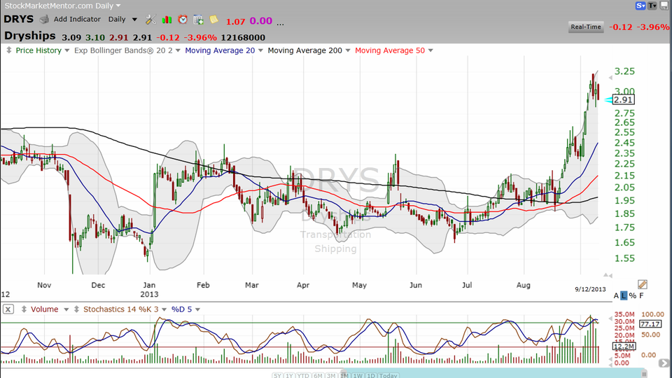Click the magenta 0.00 value in toolbar
Viewport: 672px width, 378px height.
tap(261, 21)
